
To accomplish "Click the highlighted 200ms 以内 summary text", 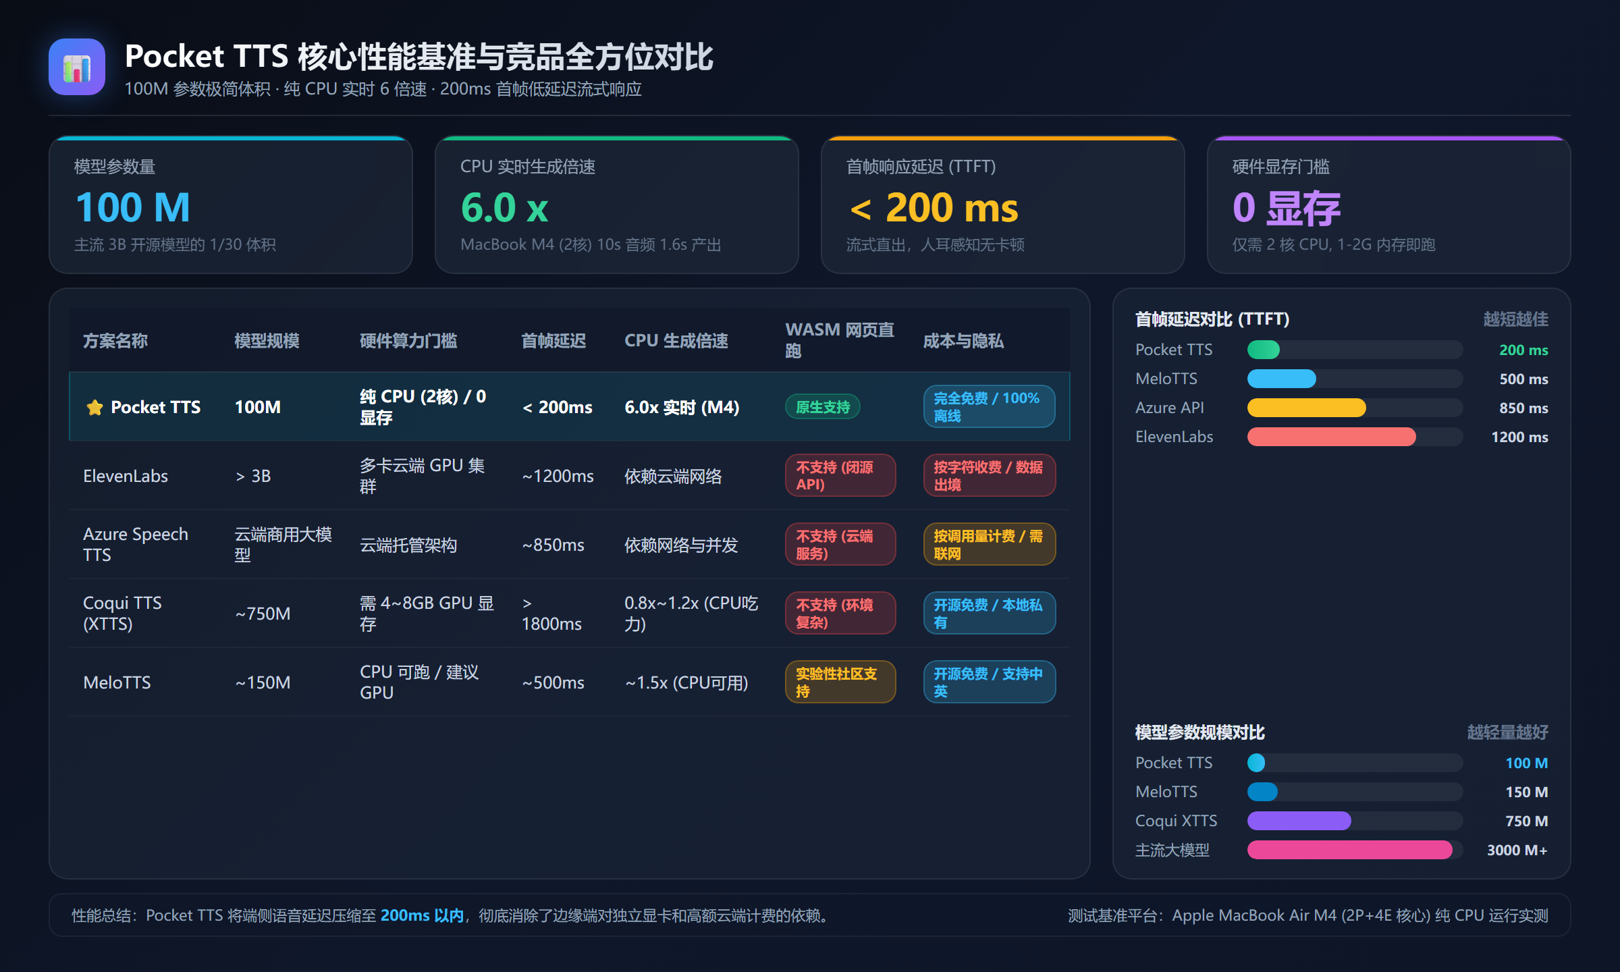I will [422, 915].
